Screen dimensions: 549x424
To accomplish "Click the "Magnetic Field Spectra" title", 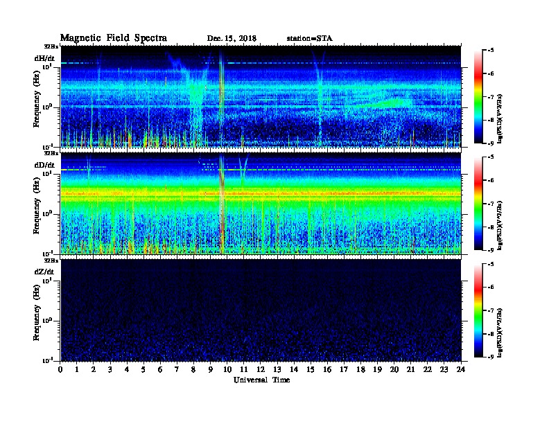I will pos(114,38).
